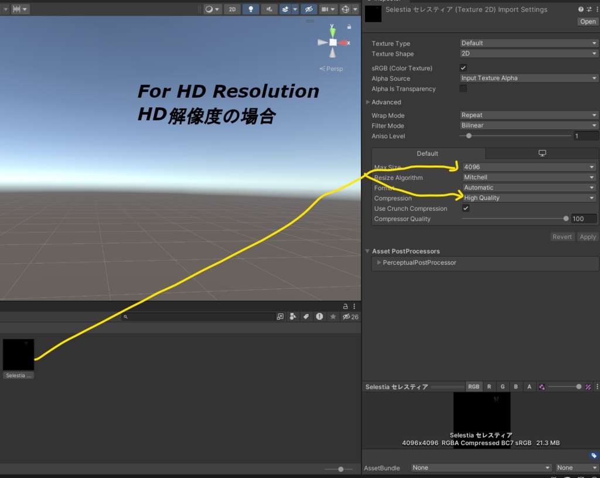Toggle the Use Crunch Compression checkbox
Viewport: 600px width, 478px height.
pyautogui.click(x=466, y=208)
